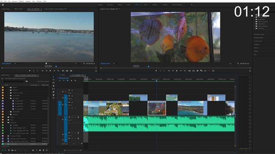
Task: Open the Program monitor button editor plus
Action: (x=250, y=71)
